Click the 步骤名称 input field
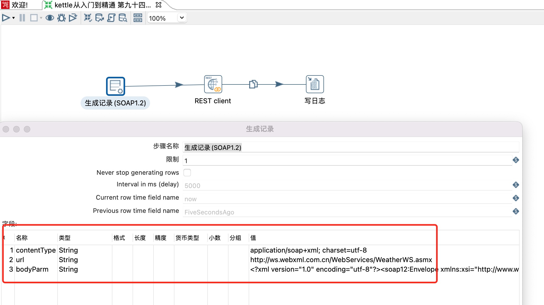 pos(350,147)
